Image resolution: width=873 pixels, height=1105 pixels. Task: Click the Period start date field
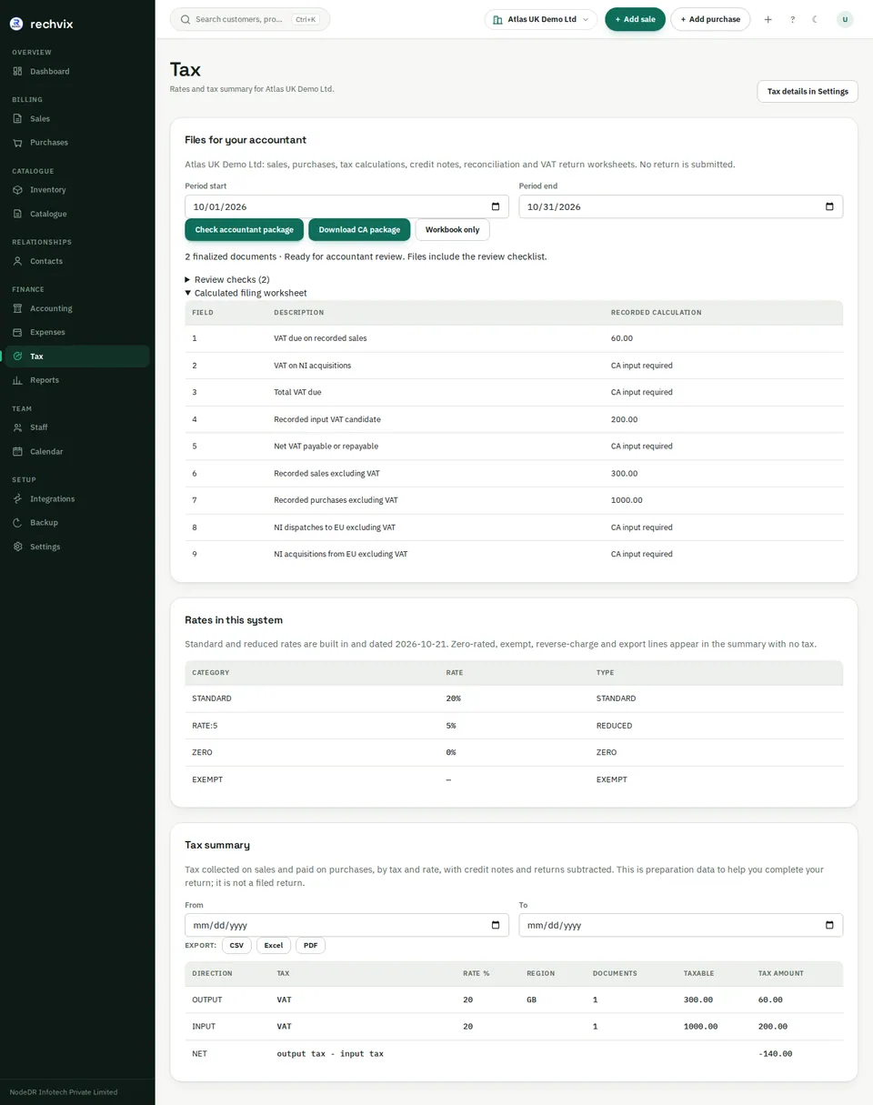pyautogui.click(x=346, y=206)
